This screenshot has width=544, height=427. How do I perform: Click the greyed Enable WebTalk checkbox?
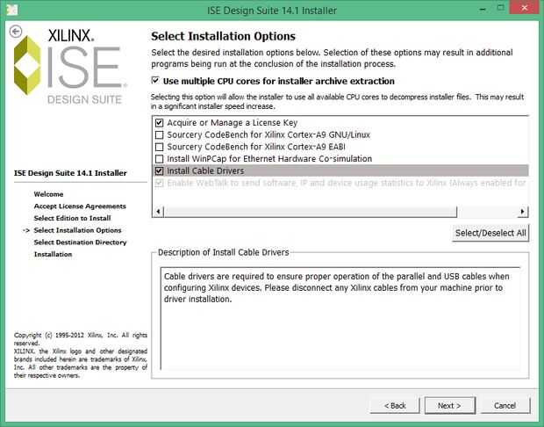click(159, 183)
